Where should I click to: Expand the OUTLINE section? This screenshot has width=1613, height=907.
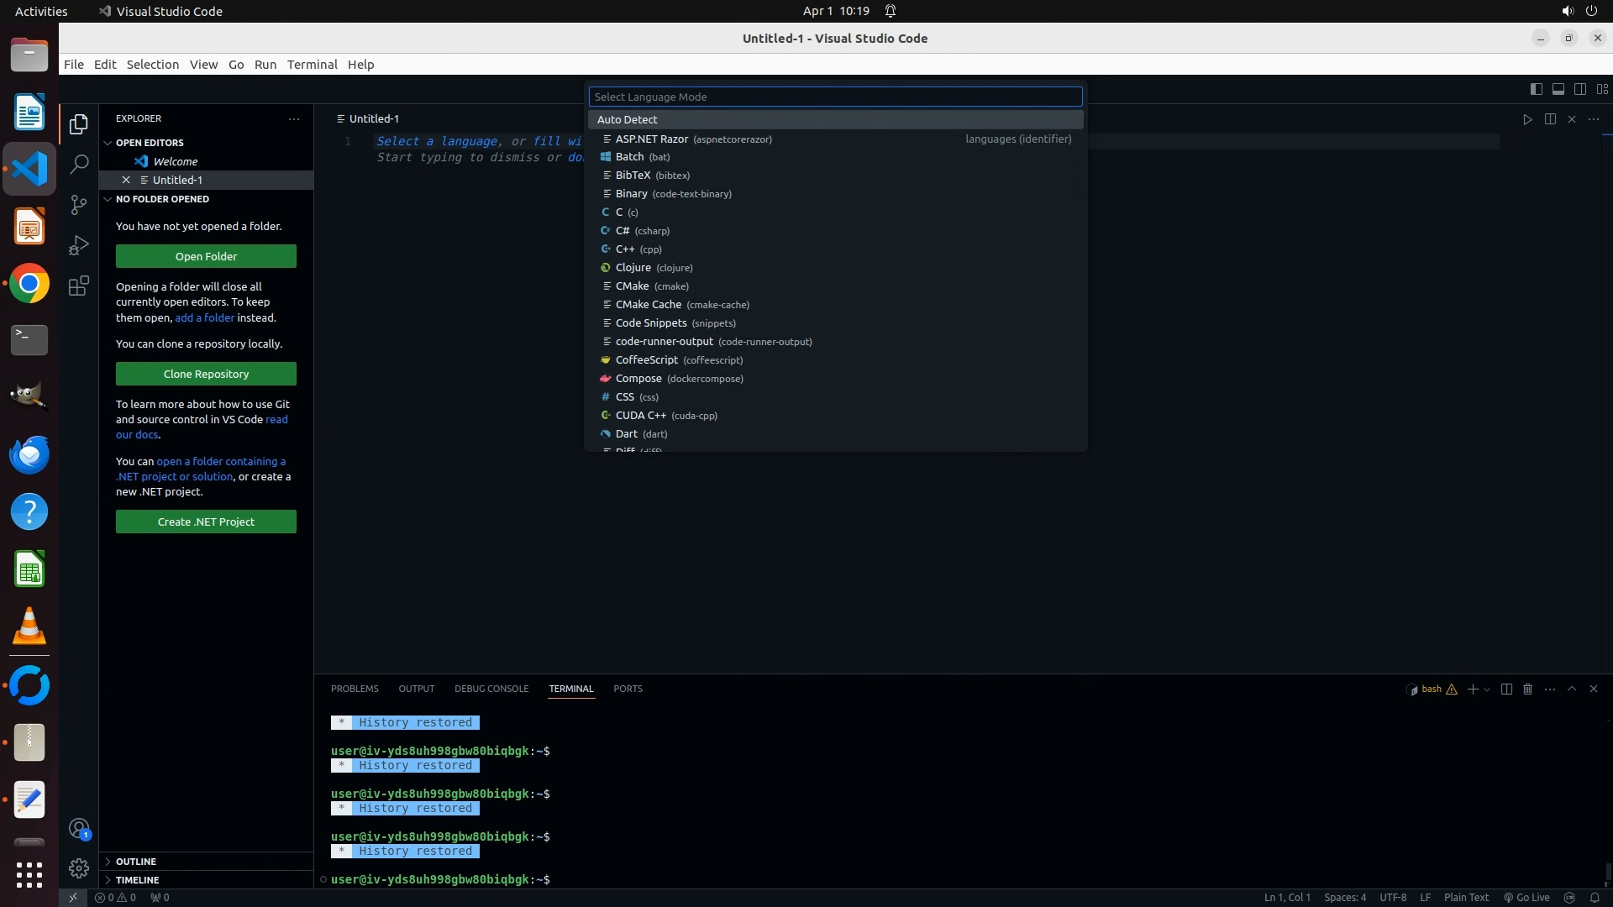tap(136, 862)
